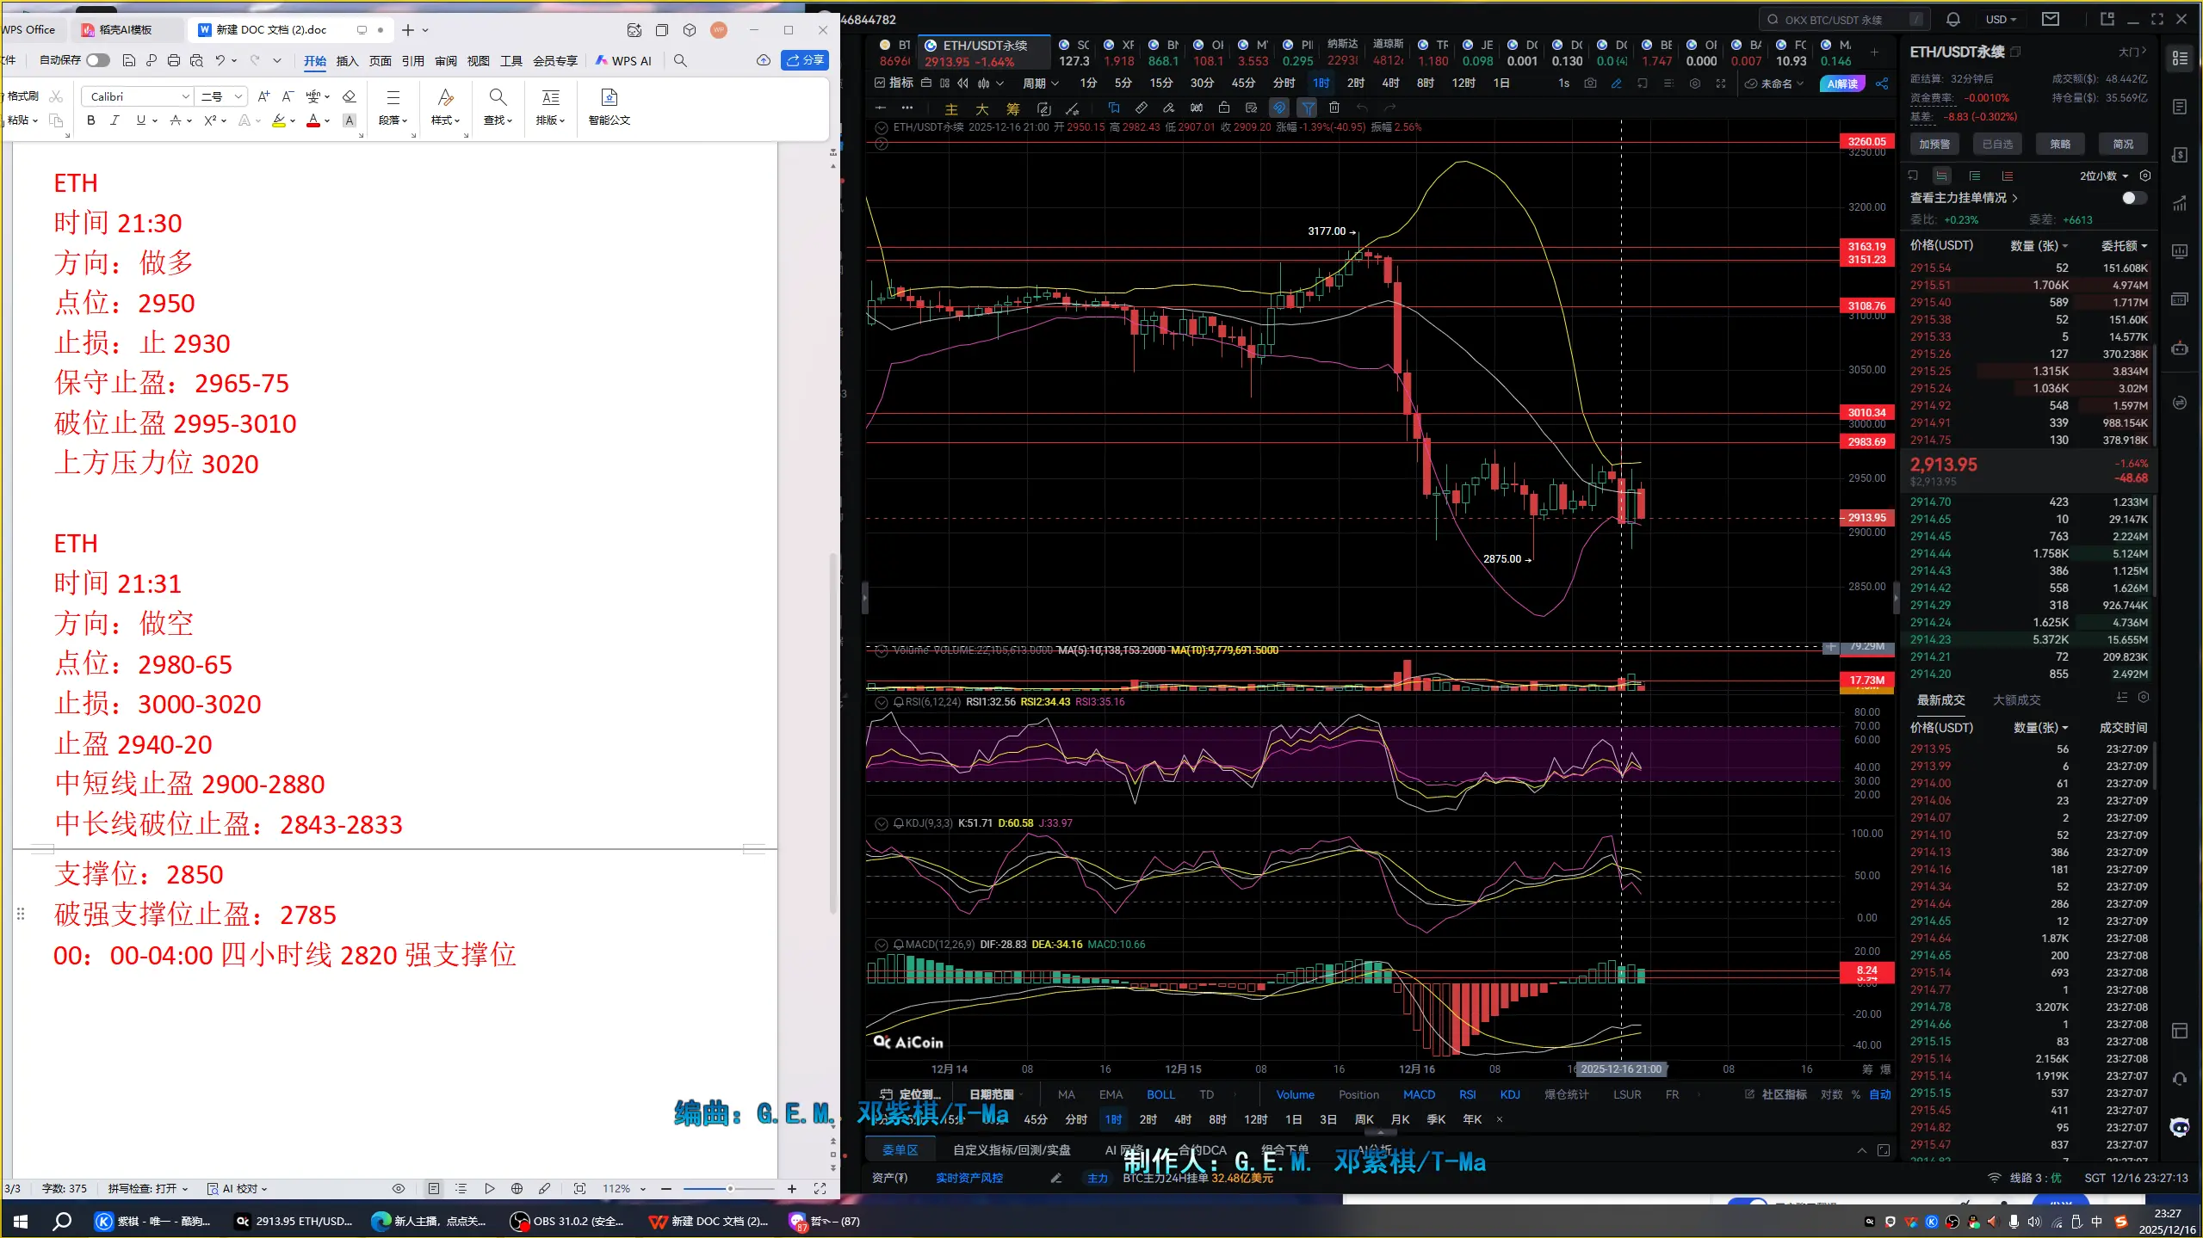
Task: Click the notification bell icon
Action: pyautogui.click(x=1953, y=19)
